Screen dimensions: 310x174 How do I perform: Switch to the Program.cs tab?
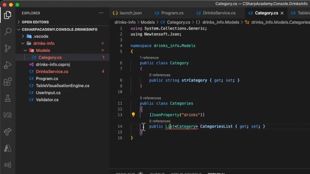(x=169, y=13)
